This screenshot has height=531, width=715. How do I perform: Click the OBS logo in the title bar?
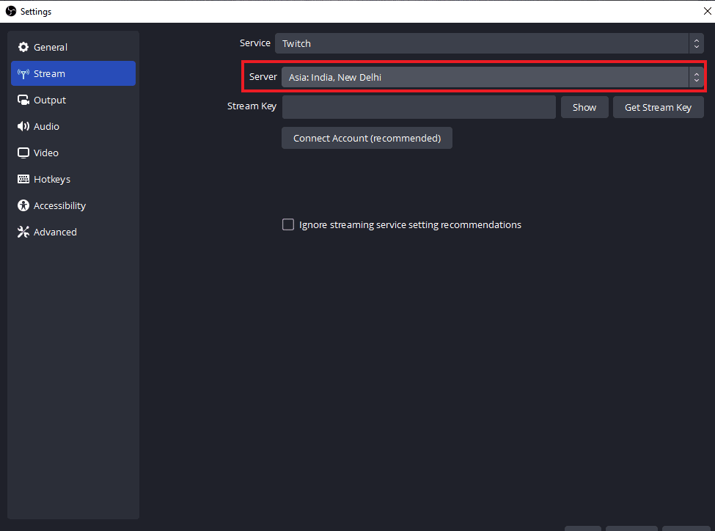(x=11, y=11)
